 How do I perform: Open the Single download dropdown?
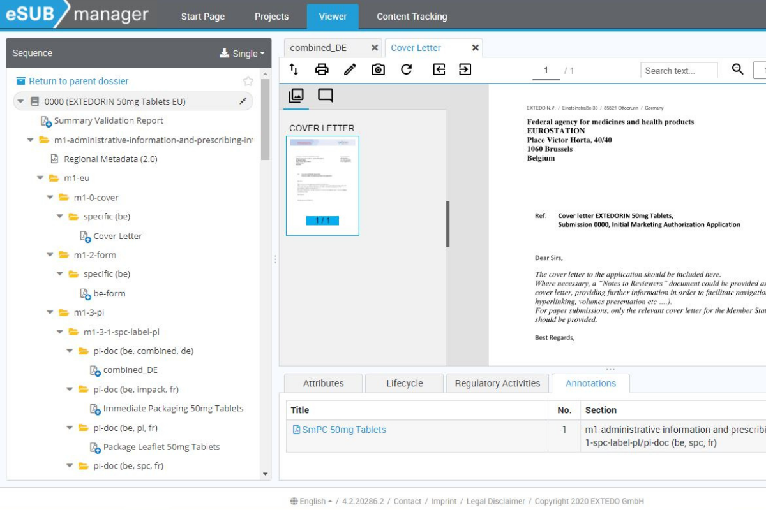click(243, 54)
